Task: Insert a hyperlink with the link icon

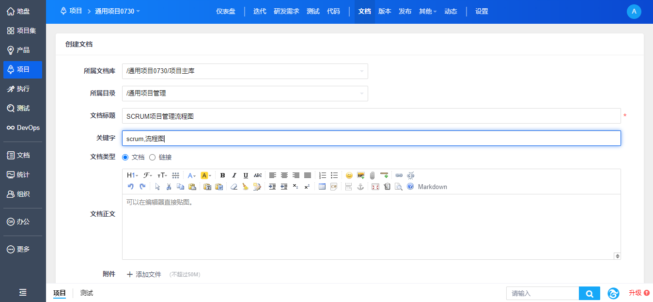Action: 399,175
